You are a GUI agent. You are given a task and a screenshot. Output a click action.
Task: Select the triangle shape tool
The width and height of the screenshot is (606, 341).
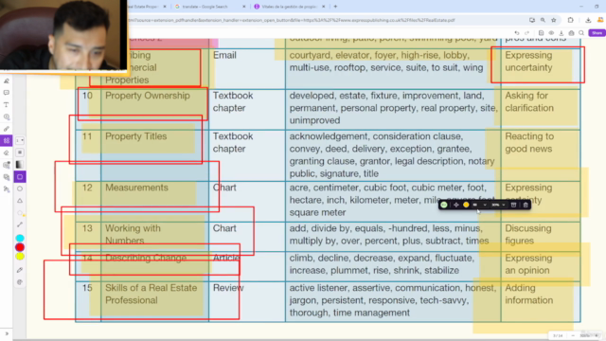coord(20,201)
